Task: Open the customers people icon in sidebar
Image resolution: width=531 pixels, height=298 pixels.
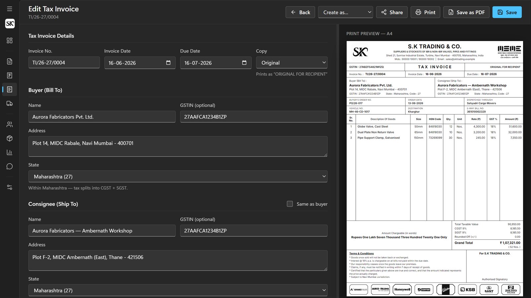Action: (10, 124)
